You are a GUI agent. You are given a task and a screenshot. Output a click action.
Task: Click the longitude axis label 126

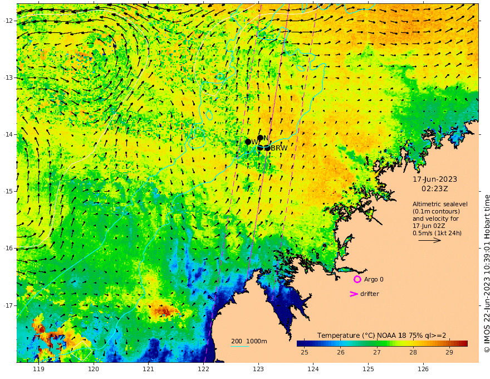pyautogui.click(x=423, y=369)
